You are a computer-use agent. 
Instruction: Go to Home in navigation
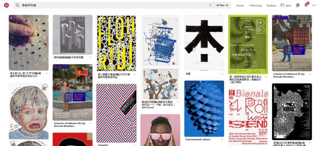[x=240, y=6]
